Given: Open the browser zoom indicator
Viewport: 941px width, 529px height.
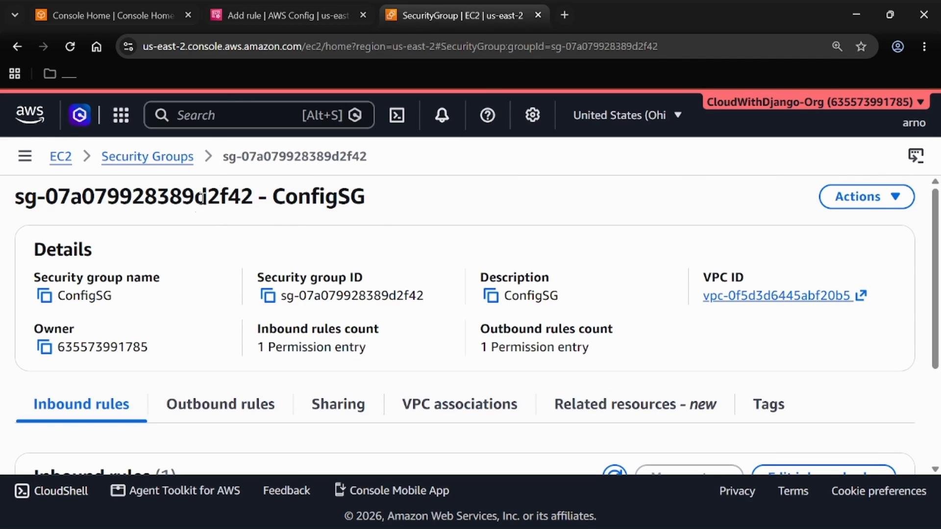Looking at the screenshot, I should (837, 47).
